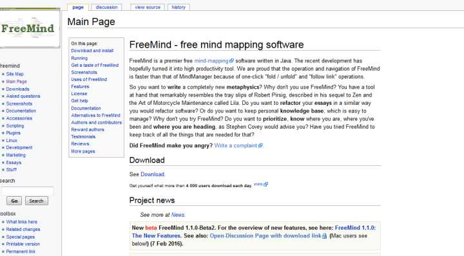
Task: Open What links here in toolbox
Action: (x=22, y=222)
